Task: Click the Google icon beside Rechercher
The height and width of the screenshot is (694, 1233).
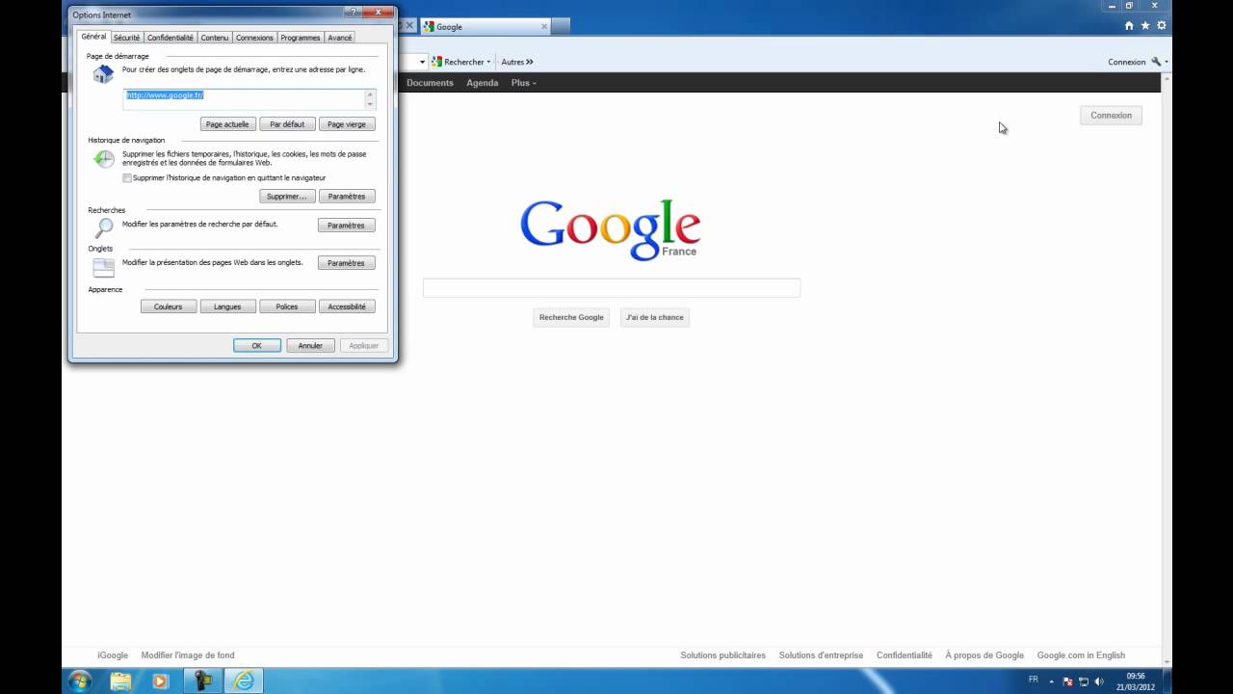Action: click(x=436, y=62)
